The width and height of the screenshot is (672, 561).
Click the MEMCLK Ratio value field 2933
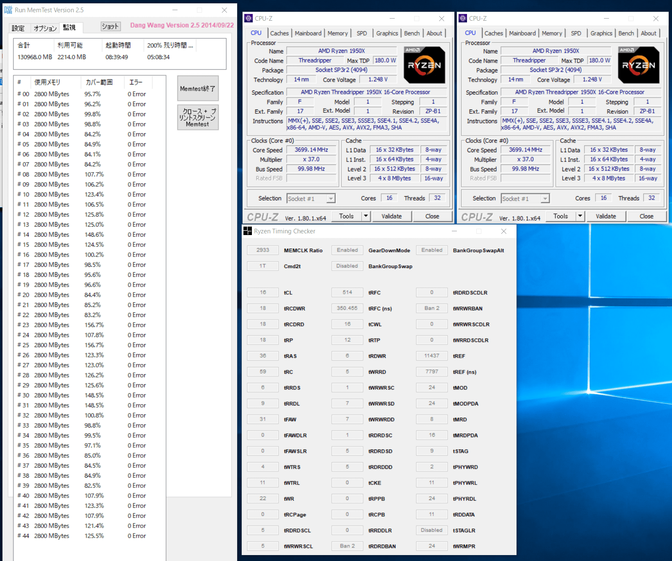(x=263, y=250)
